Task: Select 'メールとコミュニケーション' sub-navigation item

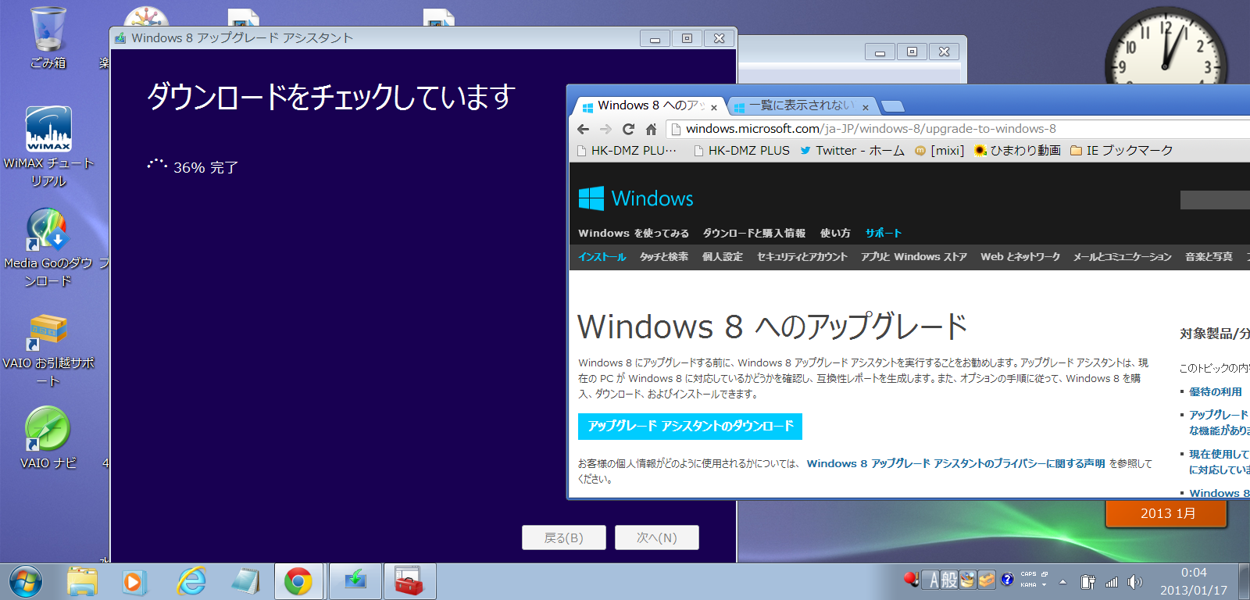Action: coord(1122,256)
